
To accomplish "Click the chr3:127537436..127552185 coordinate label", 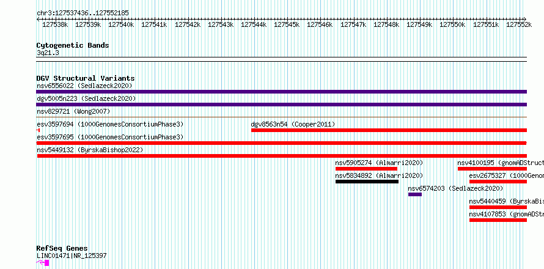I will click(83, 13).
